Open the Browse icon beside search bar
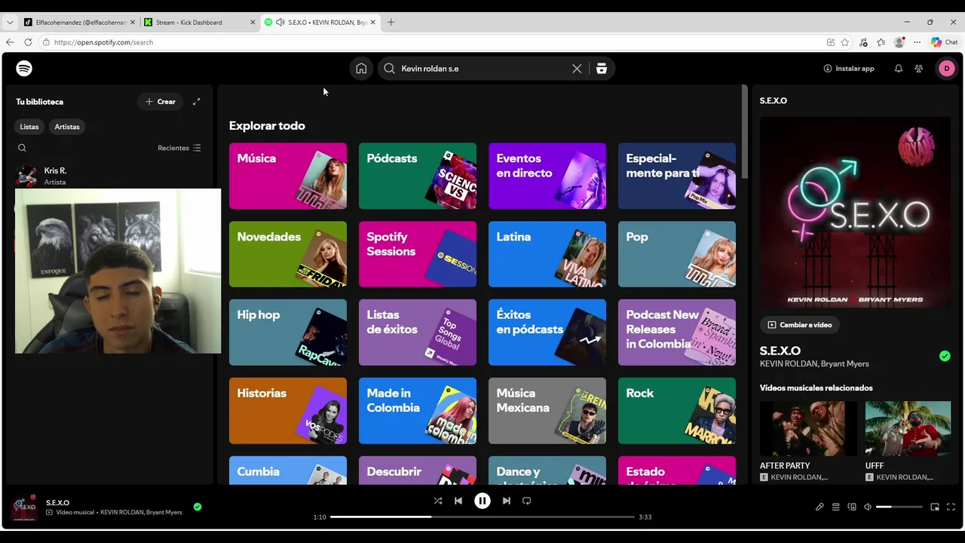The width and height of the screenshot is (965, 543). (x=601, y=69)
